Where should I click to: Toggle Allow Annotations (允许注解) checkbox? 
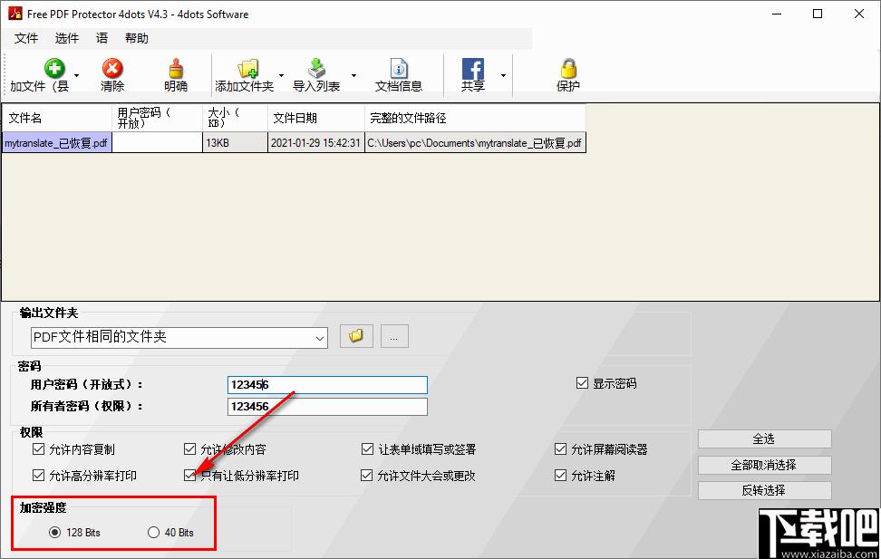560,476
